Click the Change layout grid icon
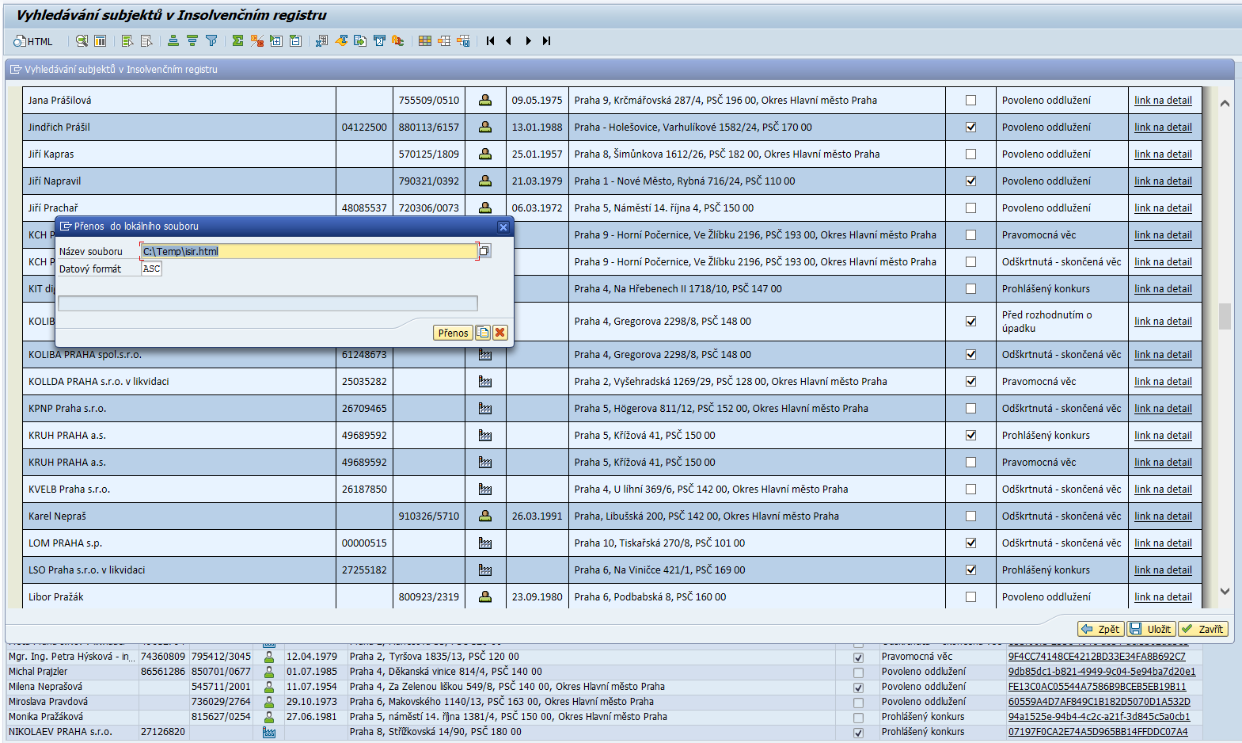 tap(425, 41)
